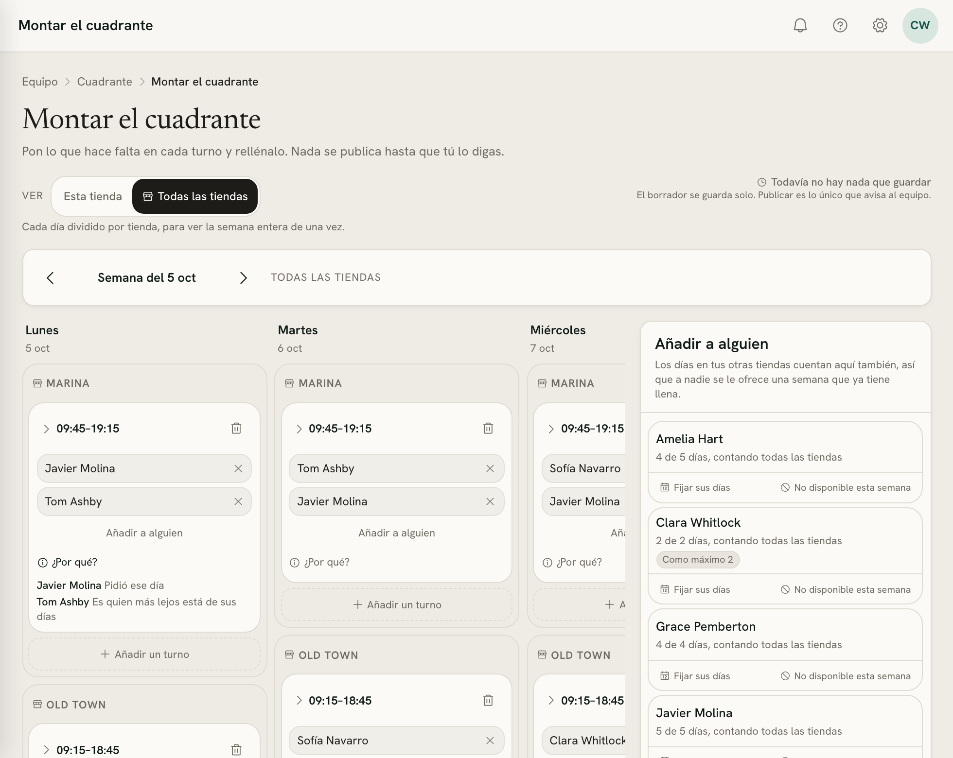Delete Monday's Marina 09:45-19:15 shift
Image resolution: width=953 pixels, height=758 pixels.
236,428
